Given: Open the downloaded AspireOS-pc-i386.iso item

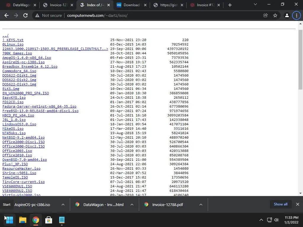Looking at the screenshot, I should 32,205.
